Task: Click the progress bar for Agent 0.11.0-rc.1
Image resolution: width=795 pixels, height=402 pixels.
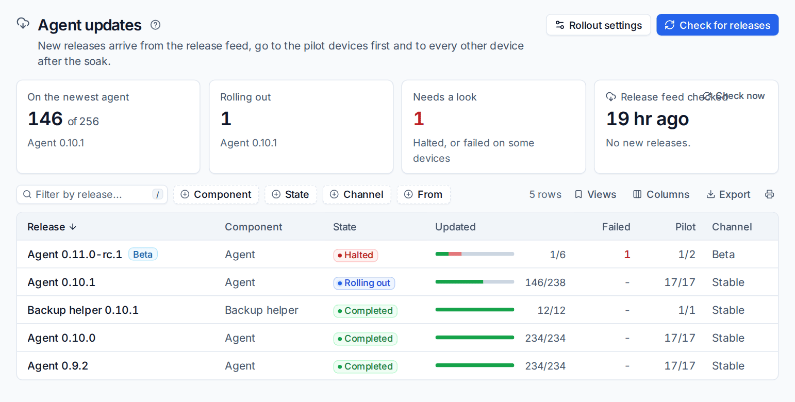Action: click(x=475, y=254)
